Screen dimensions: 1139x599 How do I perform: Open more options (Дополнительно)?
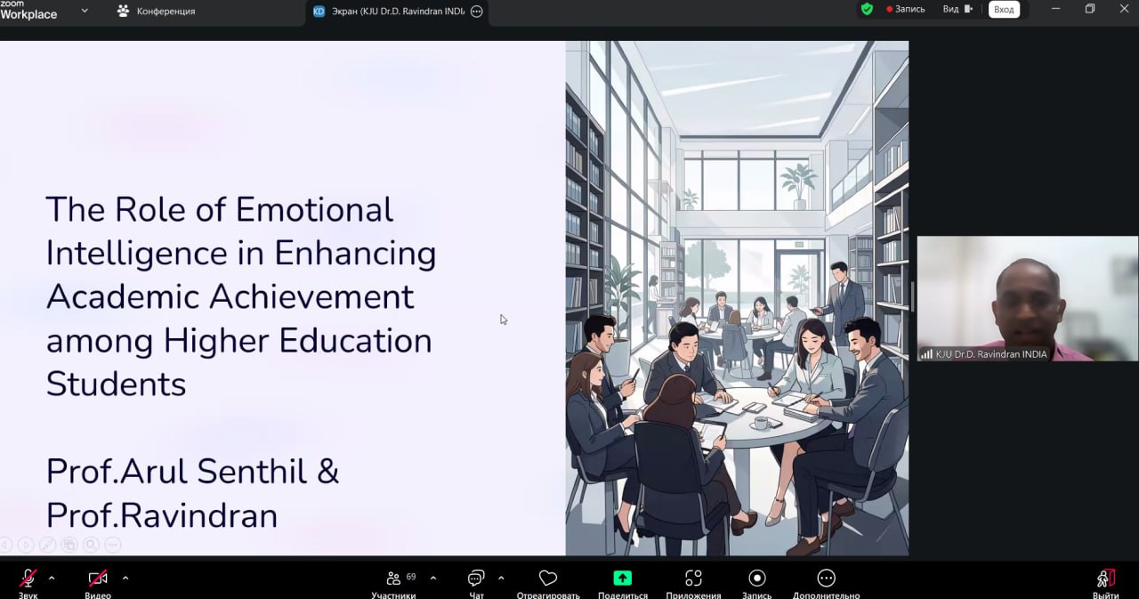point(826,579)
